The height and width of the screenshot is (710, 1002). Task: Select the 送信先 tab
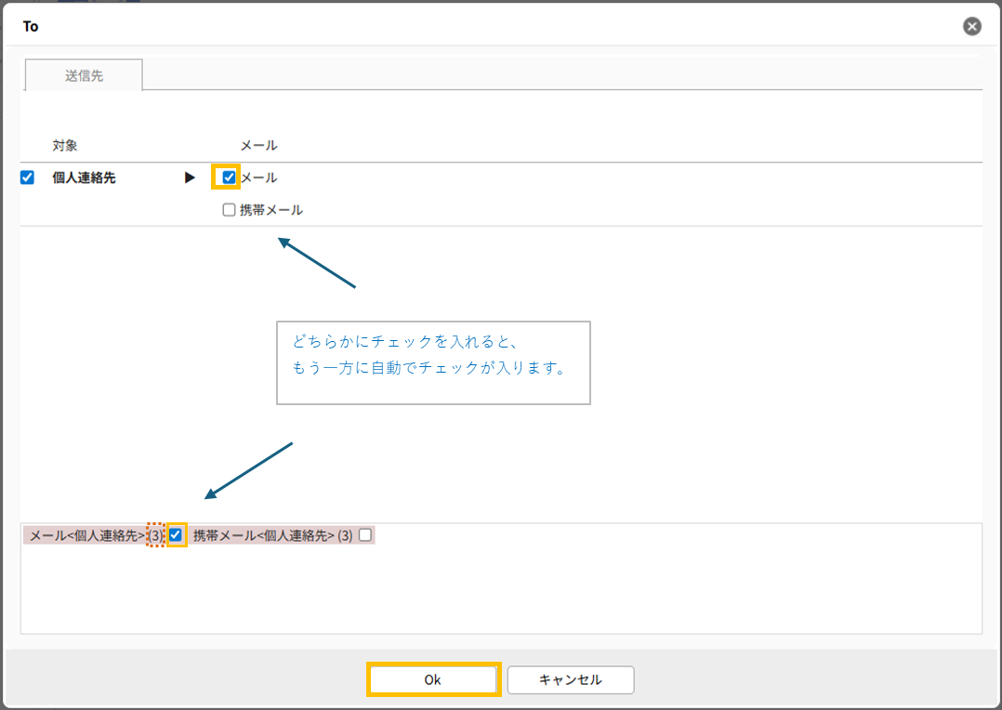coord(84,76)
